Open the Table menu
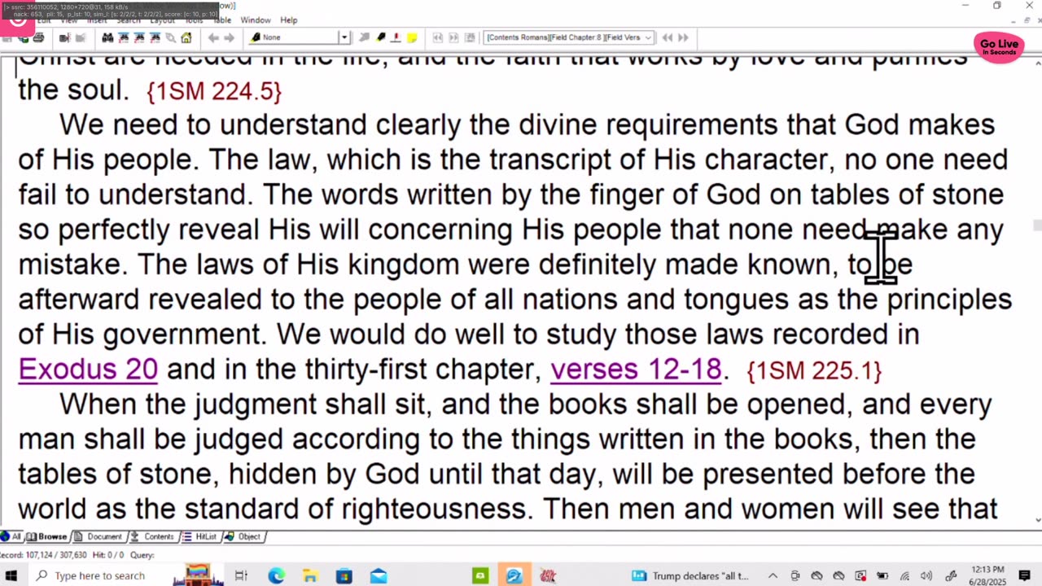 click(221, 20)
